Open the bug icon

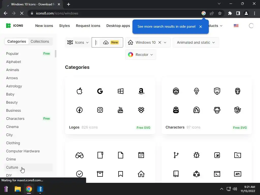(197, 155)
